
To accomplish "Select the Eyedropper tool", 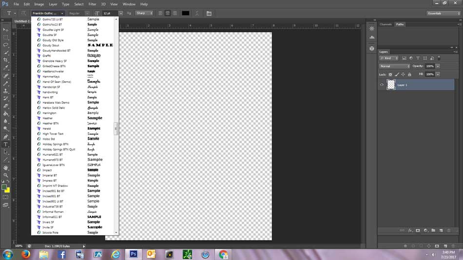I will coord(6,68).
